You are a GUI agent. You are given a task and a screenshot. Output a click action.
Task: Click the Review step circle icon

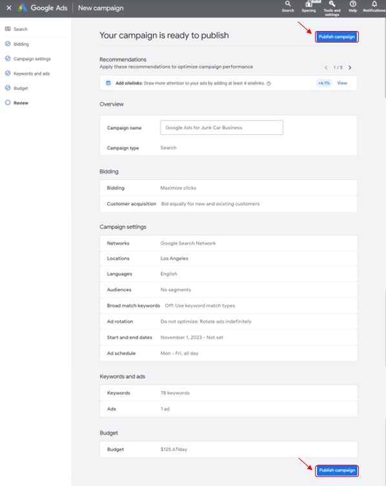(x=8, y=103)
